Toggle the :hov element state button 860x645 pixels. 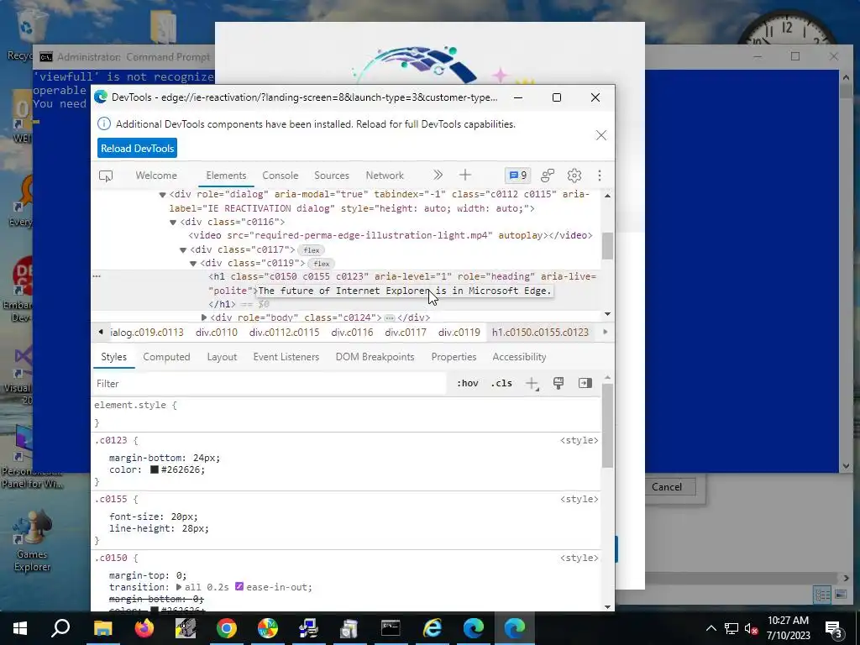(467, 383)
